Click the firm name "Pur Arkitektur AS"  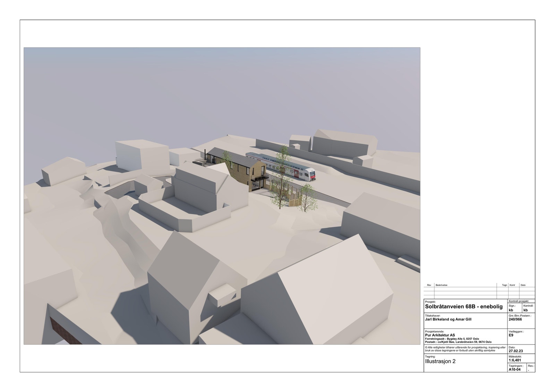click(x=440, y=335)
